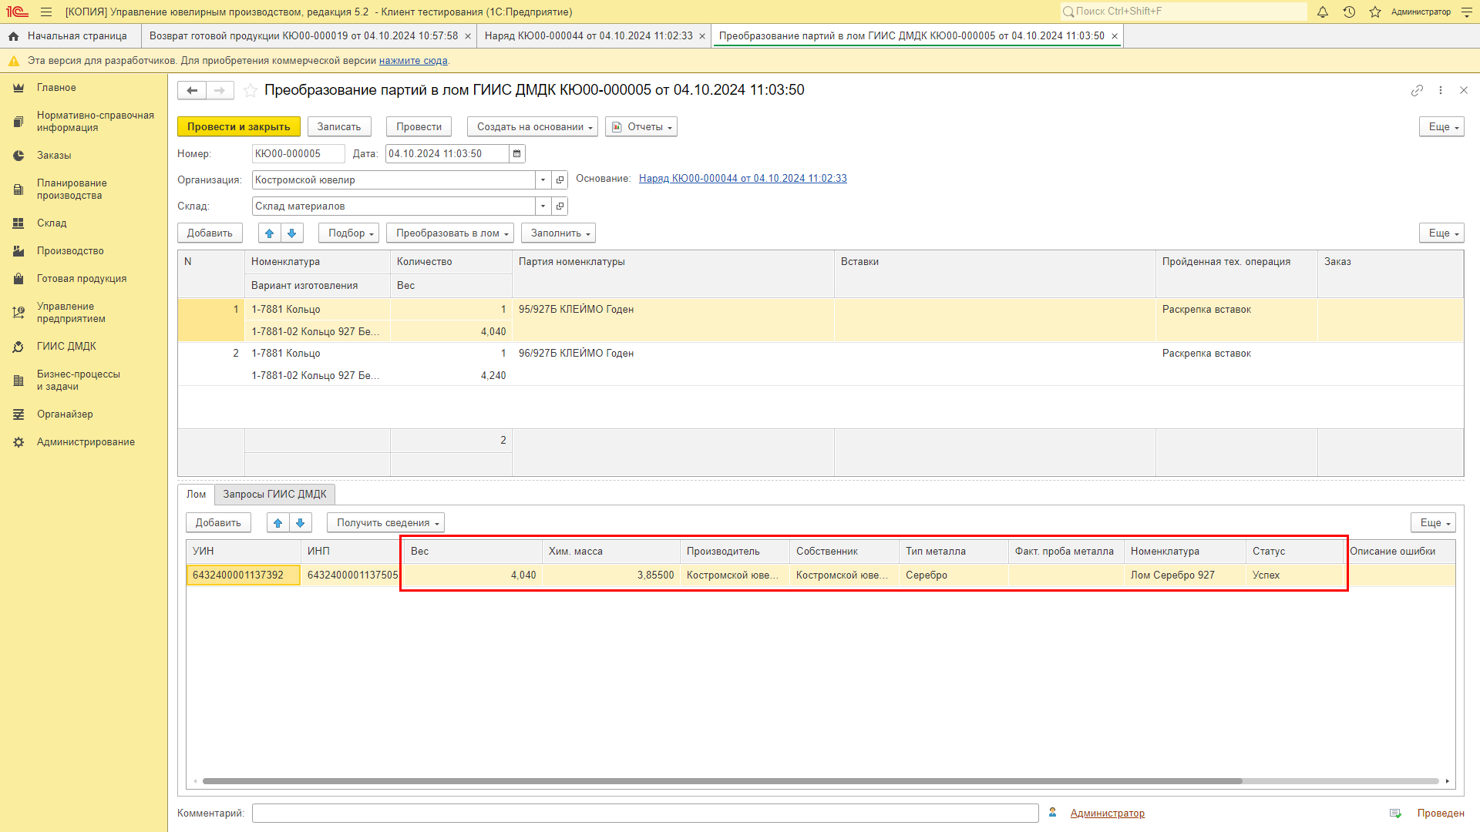This screenshot has height=832, width=1480.
Task: Switch to Начальная страница tab
Action: pyautogui.click(x=69, y=36)
